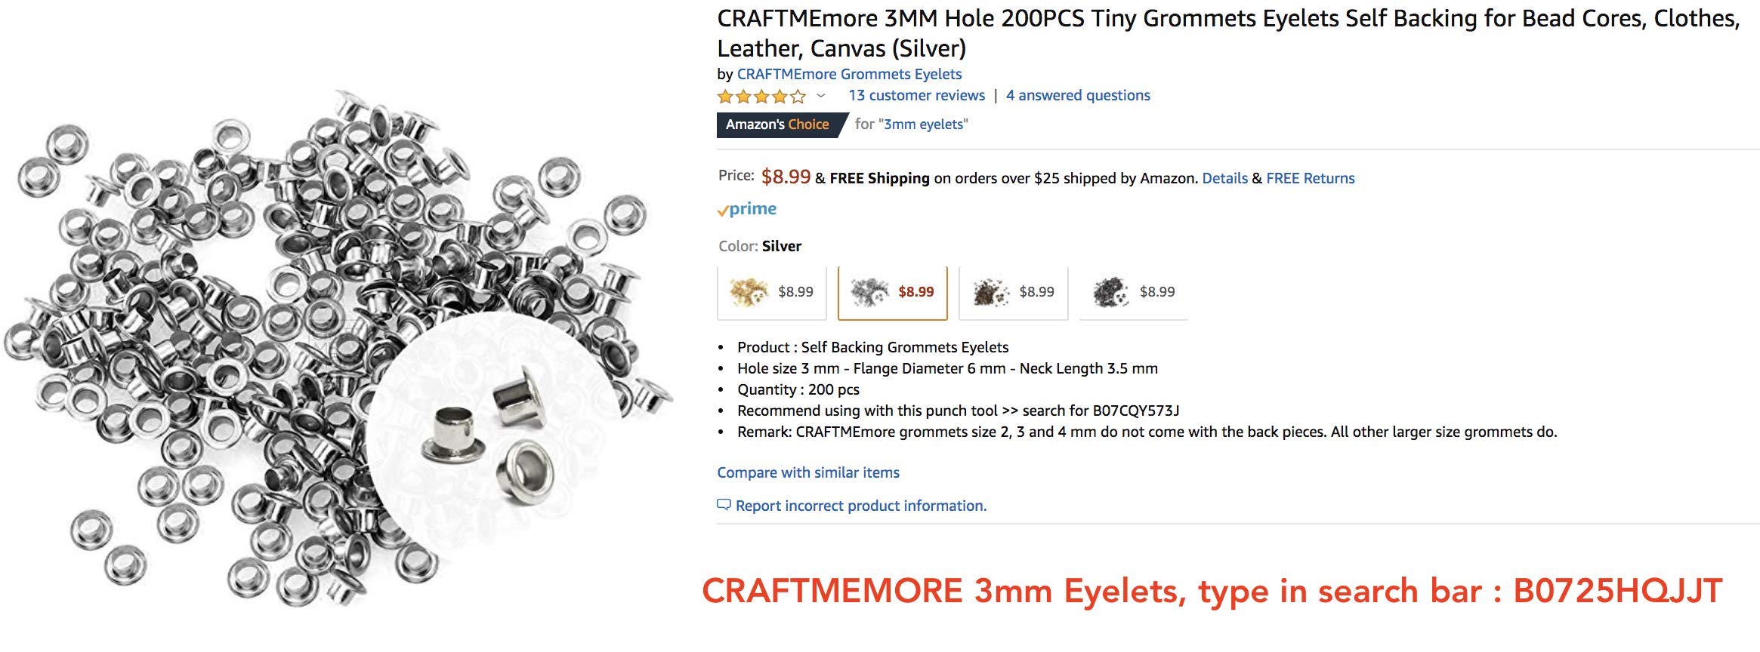The image size is (1760, 652).
Task: Open Compare with similar items
Action: tap(808, 472)
